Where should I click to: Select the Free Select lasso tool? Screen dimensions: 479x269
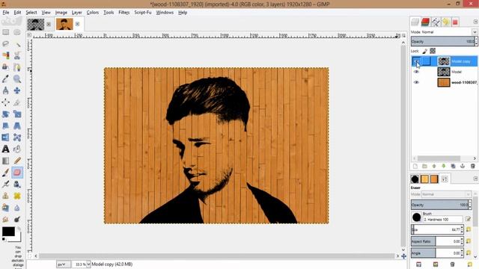pos(5,44)
